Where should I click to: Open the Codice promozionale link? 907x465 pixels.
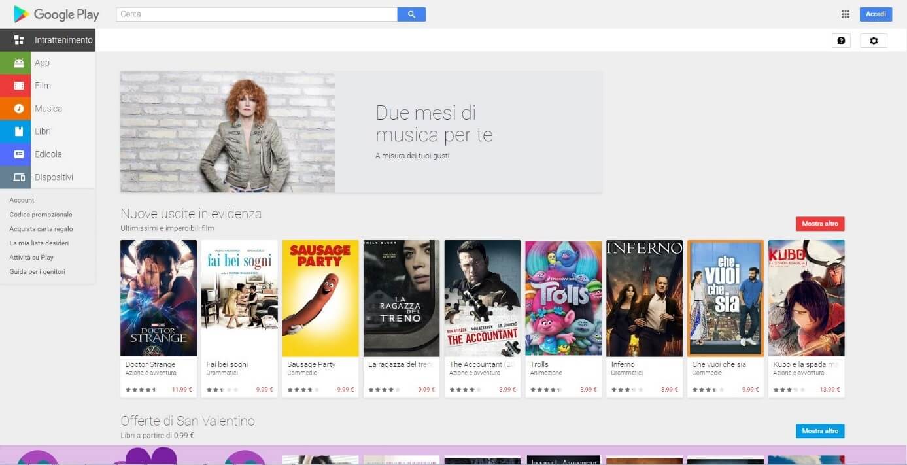pyautogui.click(x=41, y=215)
